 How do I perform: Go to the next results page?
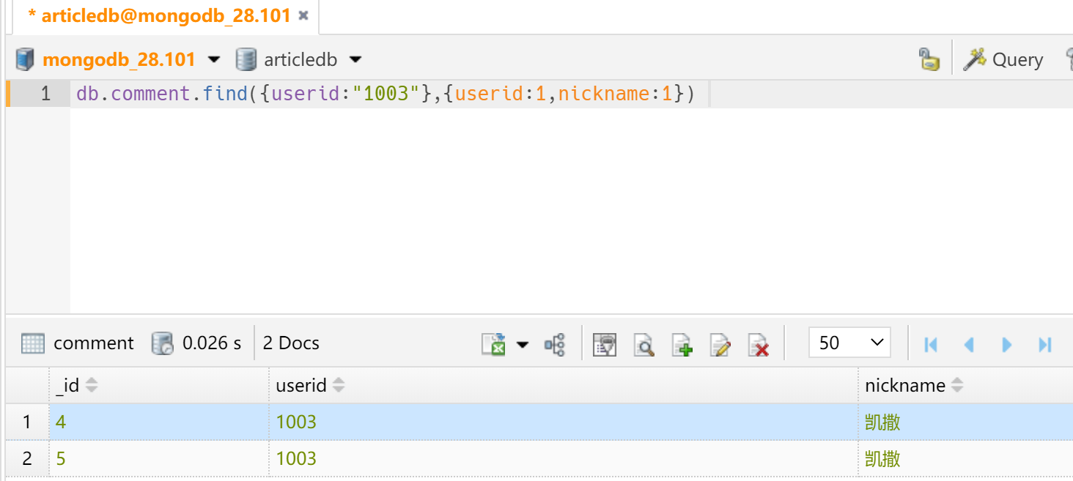(x=1007, y=344)
